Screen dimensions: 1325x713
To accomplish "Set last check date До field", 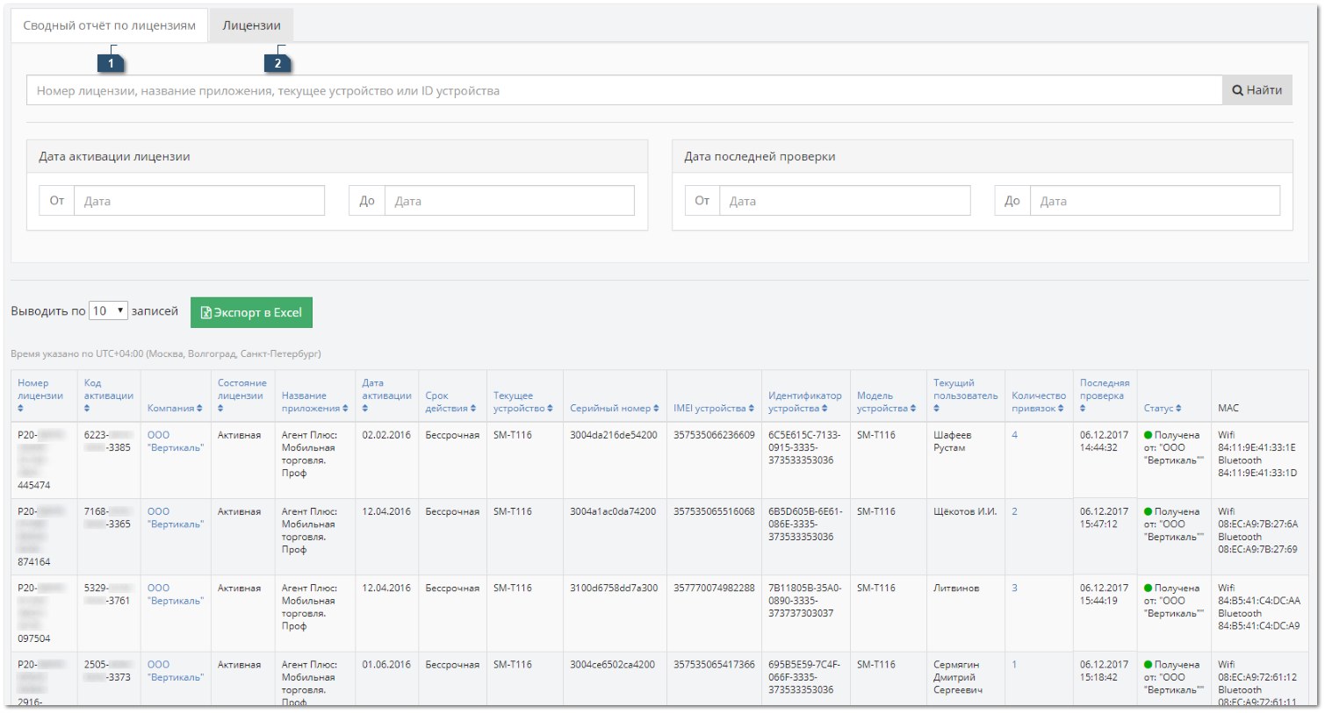I will 1155,201.
